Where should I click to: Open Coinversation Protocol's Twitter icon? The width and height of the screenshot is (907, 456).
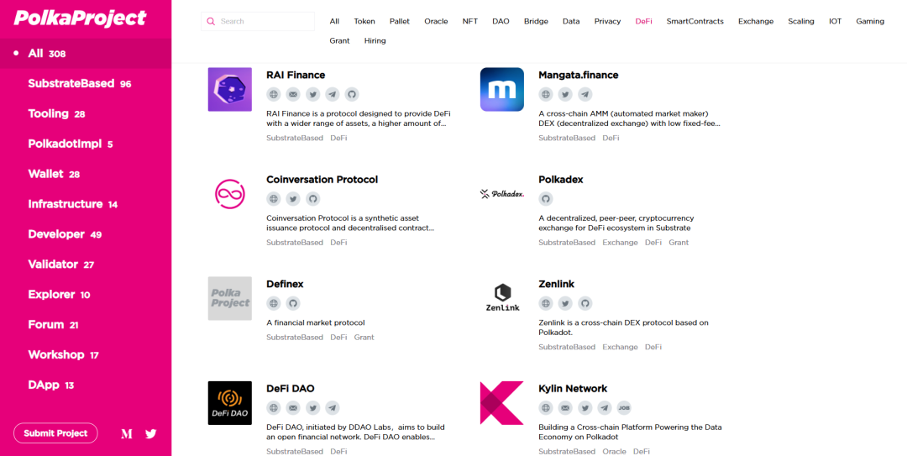(x=293, y=199)
